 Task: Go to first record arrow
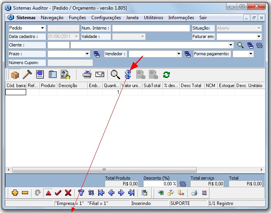[101, 193]
